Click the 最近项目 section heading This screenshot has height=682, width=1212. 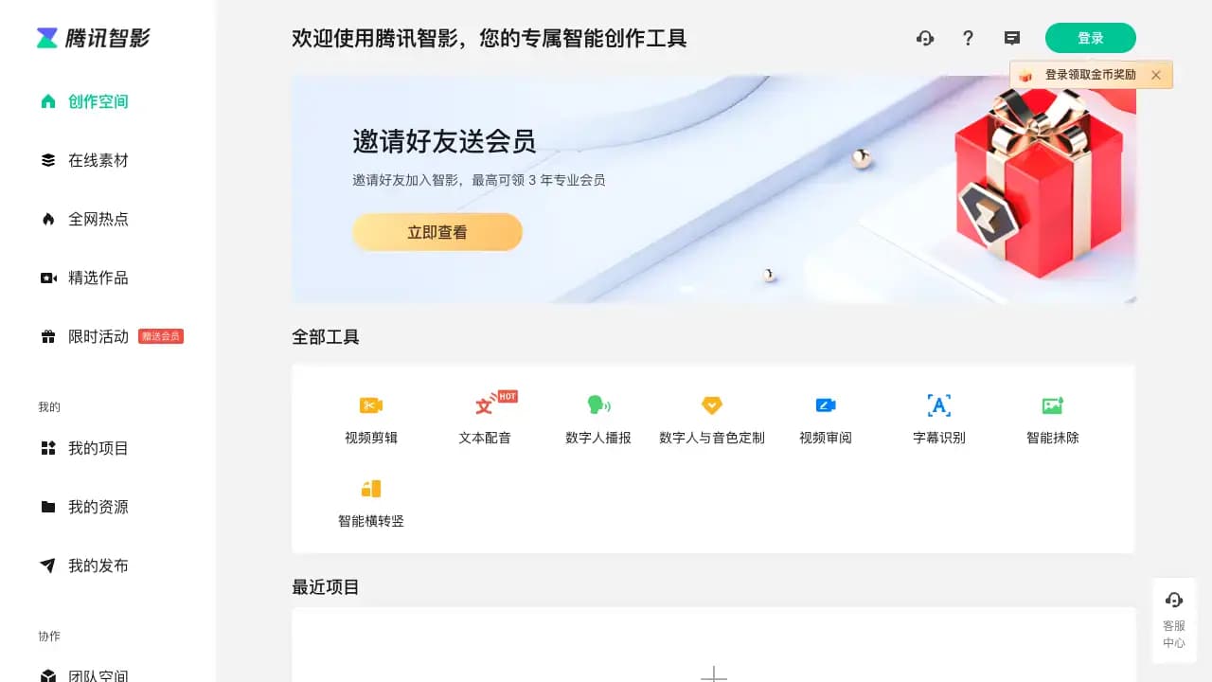click(326, 587)
